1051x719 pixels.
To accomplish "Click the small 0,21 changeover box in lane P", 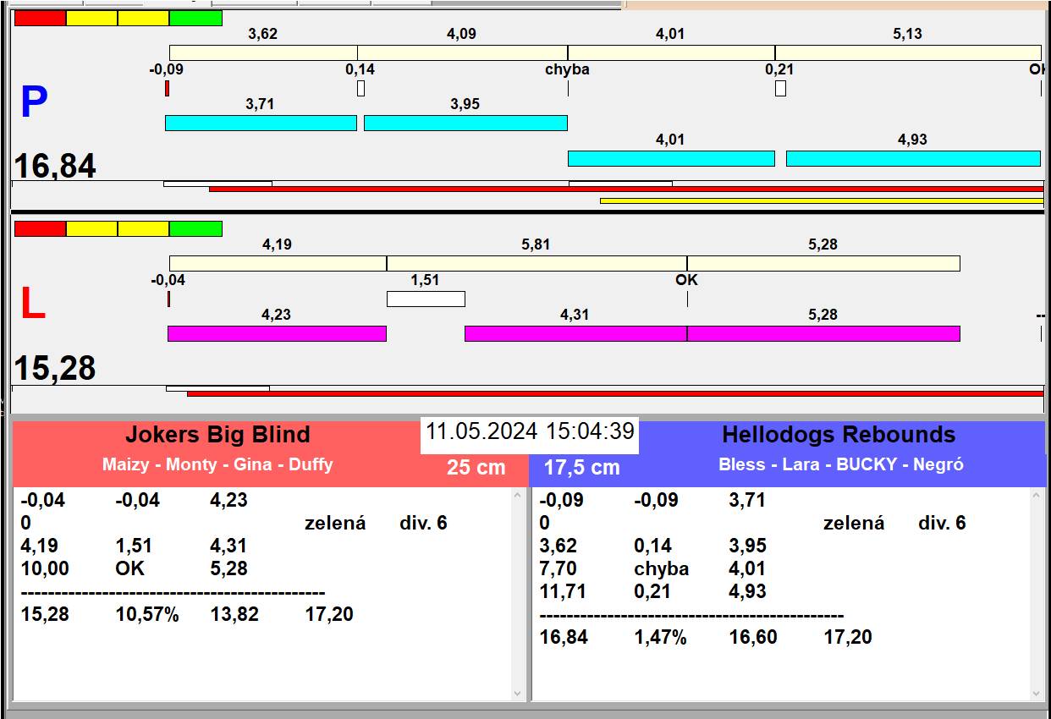I will coord(780,88).
